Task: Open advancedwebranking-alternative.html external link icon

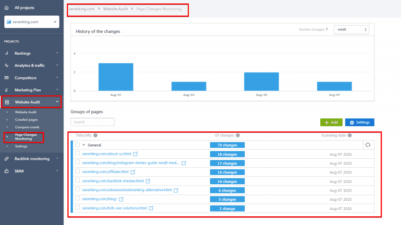Action: (x=176, y=190)
